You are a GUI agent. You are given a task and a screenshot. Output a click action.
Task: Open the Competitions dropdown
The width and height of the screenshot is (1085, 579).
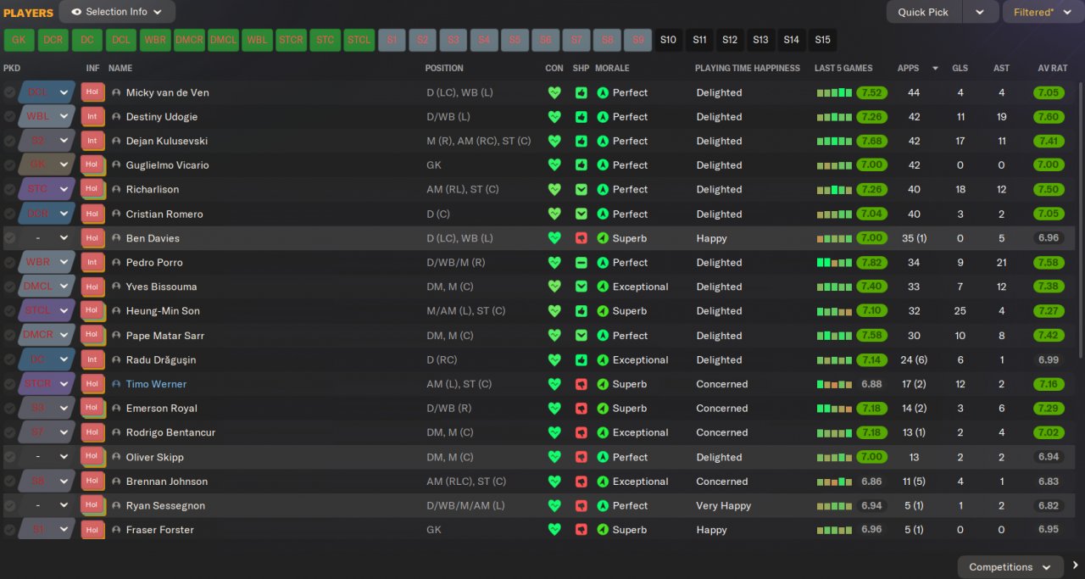[1010, 567]
